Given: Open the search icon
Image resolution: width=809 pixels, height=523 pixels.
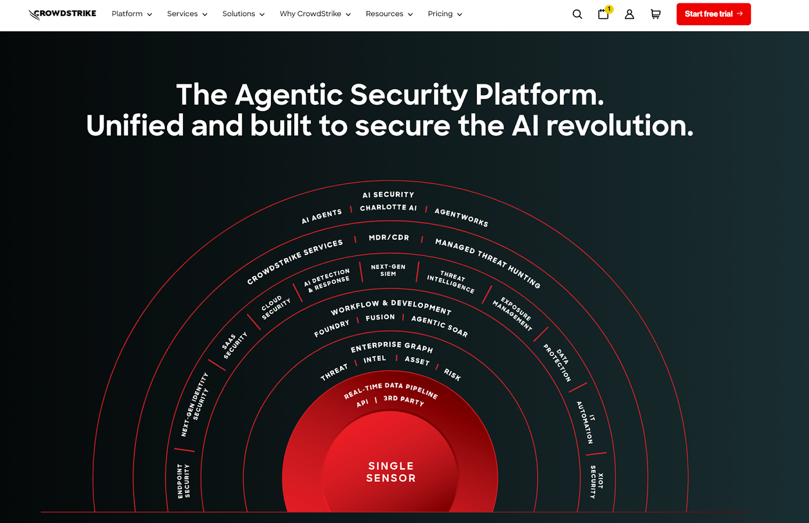Looking at the screenshot, I should click(x=576, y=14).
